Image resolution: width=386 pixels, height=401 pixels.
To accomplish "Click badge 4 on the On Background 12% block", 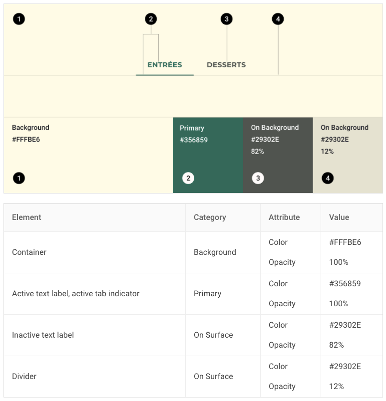I will click(328, 178).
